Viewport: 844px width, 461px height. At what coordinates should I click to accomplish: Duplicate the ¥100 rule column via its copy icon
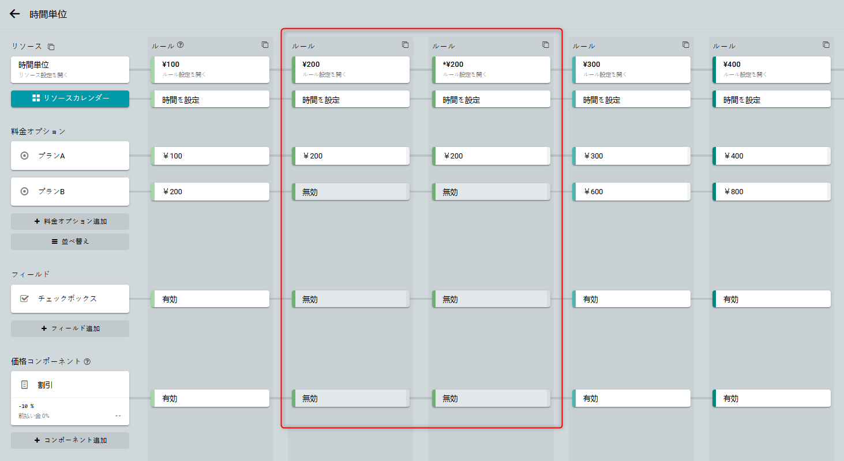click(265, 45)
